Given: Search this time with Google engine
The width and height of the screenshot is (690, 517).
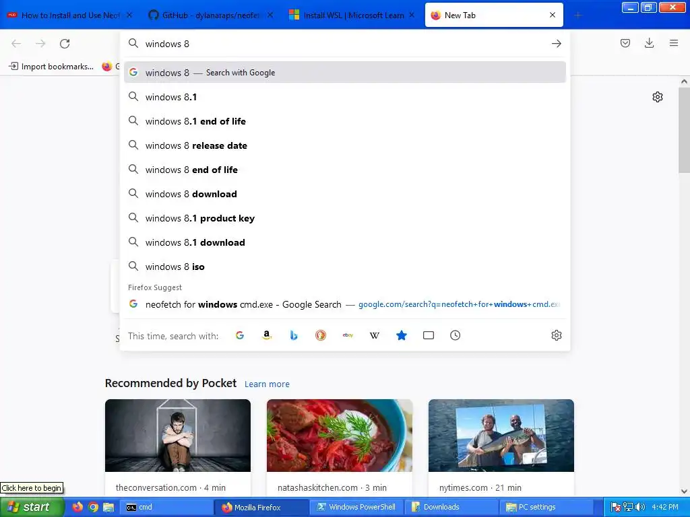Looking at the screenshot, I should click(x=240, y=335).
